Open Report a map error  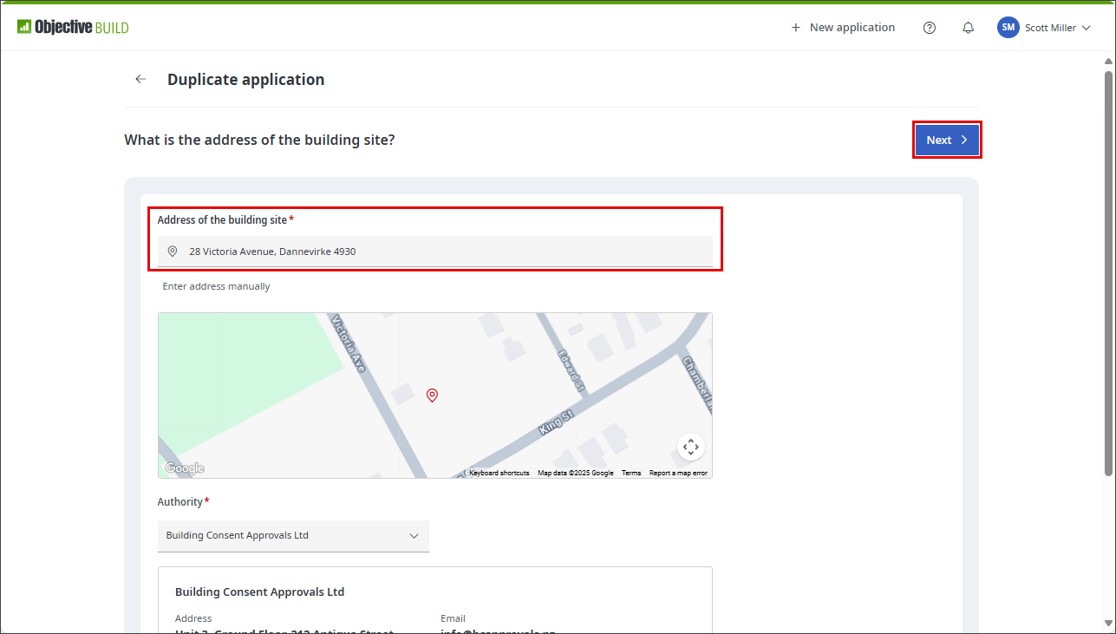click(x=678, y=473)
